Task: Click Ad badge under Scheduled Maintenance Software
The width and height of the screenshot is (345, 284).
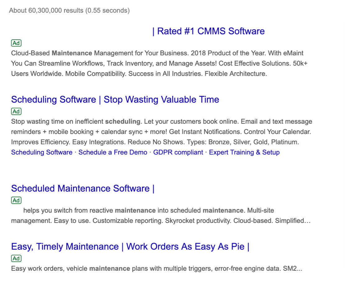Action: pyautogui.click(x=16, y=200)
